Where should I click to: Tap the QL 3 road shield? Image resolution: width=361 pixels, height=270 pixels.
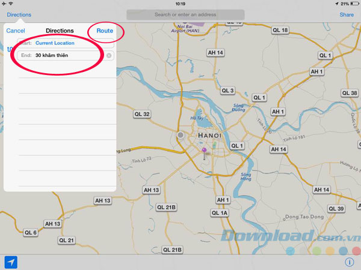[227, 91]
